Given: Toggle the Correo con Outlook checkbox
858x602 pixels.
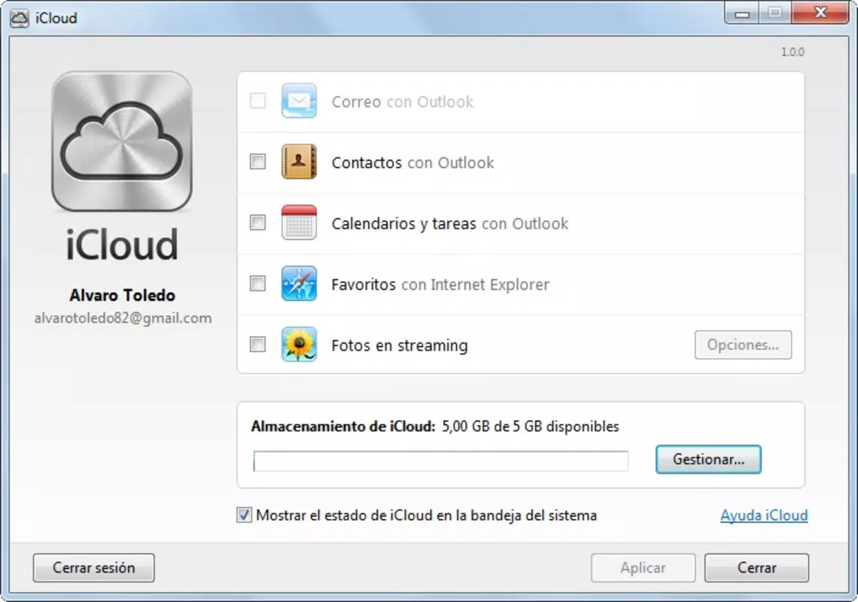Looking at the screenshot, I should pos(257,101).
